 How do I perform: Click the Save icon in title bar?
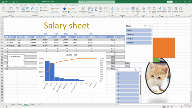(3, 2)
